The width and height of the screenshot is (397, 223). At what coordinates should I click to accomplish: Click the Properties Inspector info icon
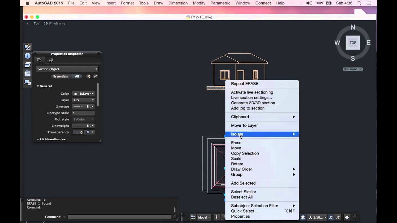pyautogui.click(x=28, y=56)
